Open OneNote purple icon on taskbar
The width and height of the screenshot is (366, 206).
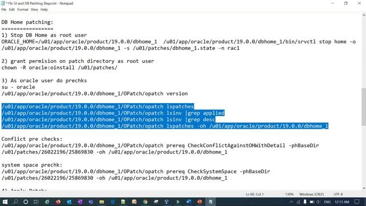click(80, 202)
